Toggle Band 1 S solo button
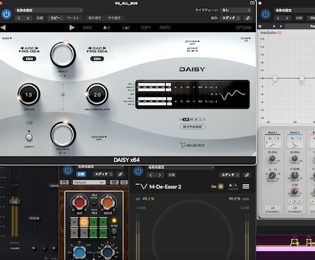 pos(278,138)
